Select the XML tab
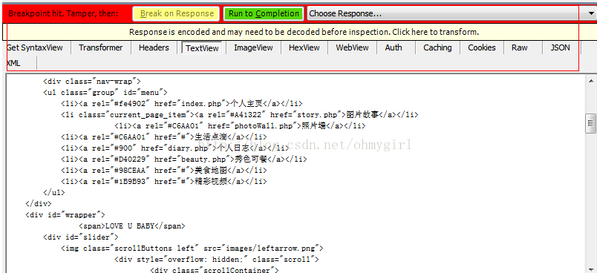Viewport: 597px width, 273px height. point(13,63)
